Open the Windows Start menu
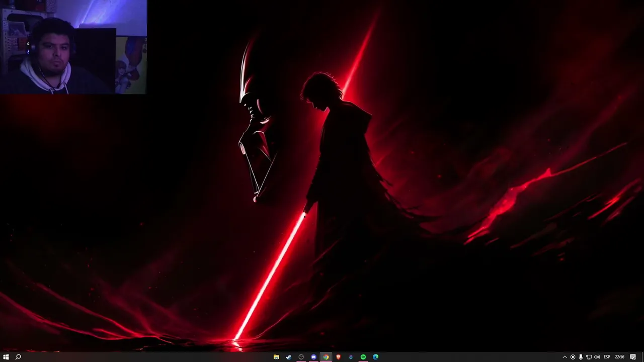644x362 pixels. pyautogui.click(x=6, y=357)
